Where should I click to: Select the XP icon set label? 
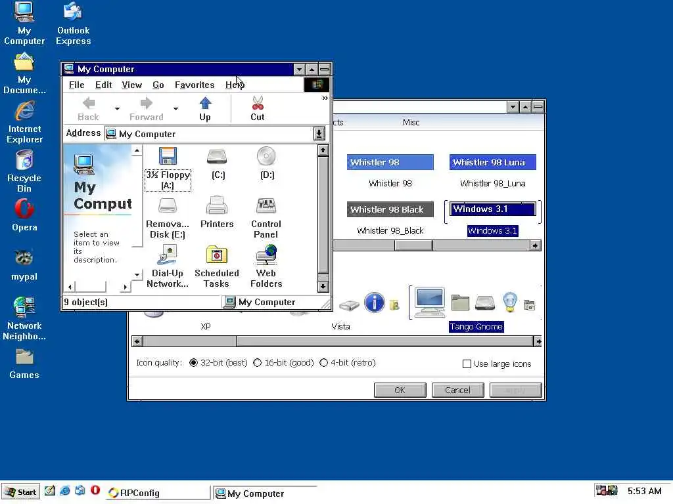(x=206, y=327)
